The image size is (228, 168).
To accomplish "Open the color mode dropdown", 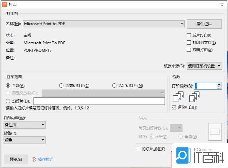I will pos(25,140).
